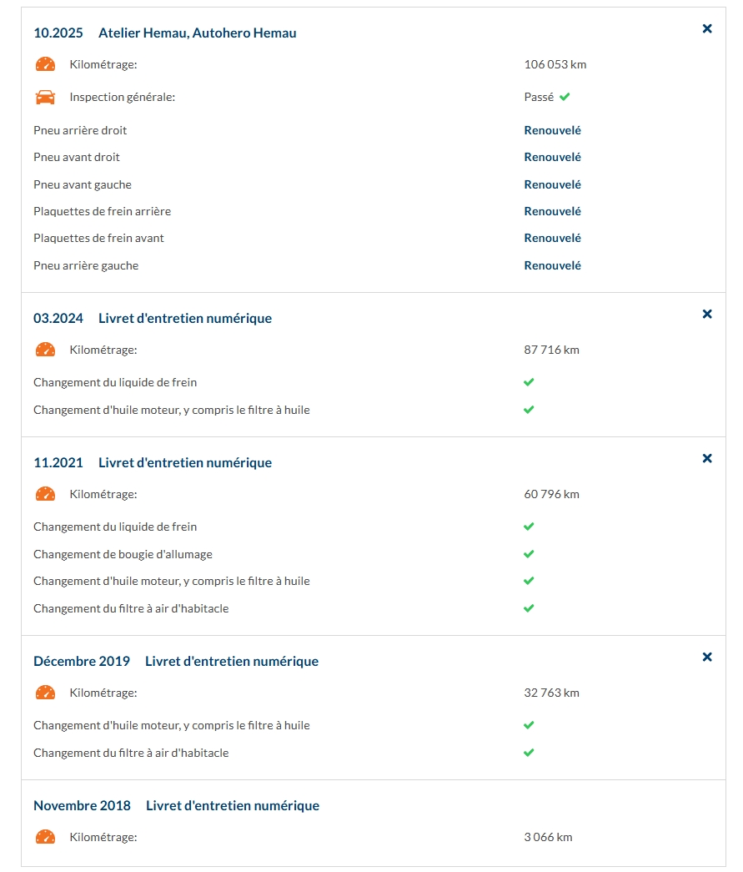Click Renouvelé for Plaquettes de frein arrière
Screen dimensions: 743x872
click(552, 210)
